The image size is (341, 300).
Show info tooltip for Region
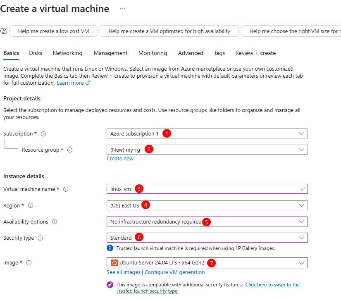(x=31, y=205)
